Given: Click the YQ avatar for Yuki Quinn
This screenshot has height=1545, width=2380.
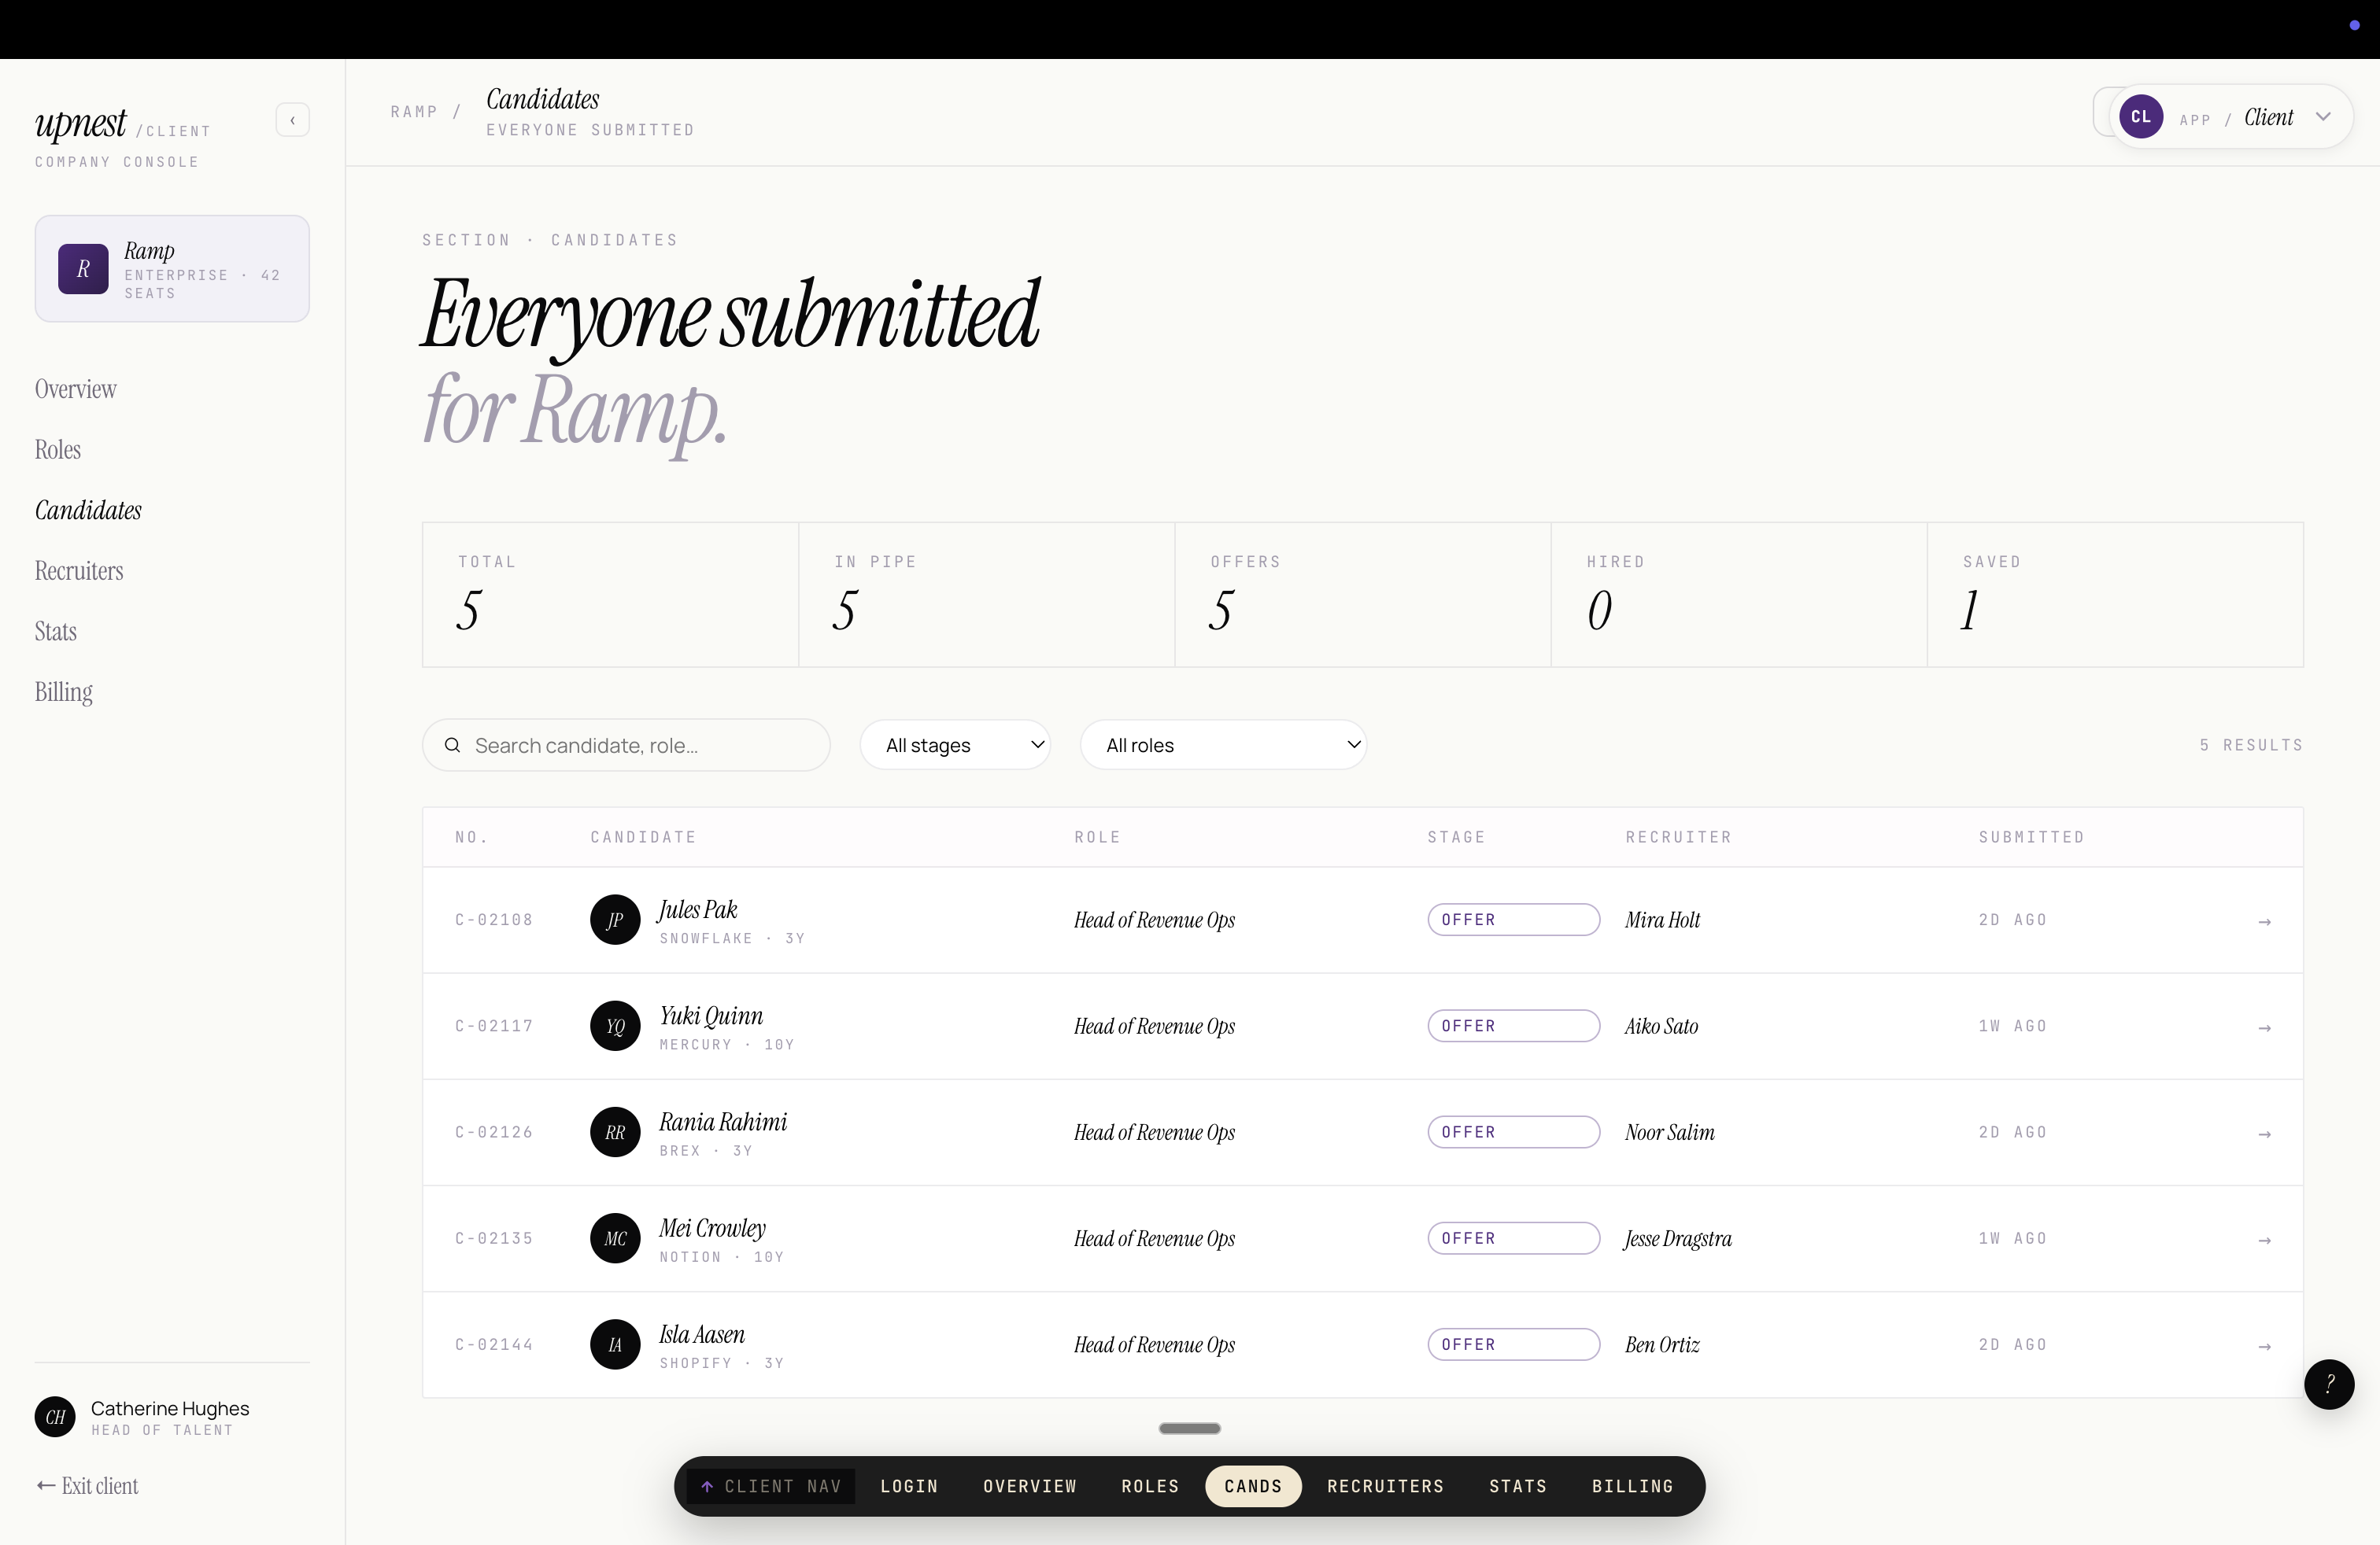Looking at the screenshot, I should click(x=615, y=1027).
